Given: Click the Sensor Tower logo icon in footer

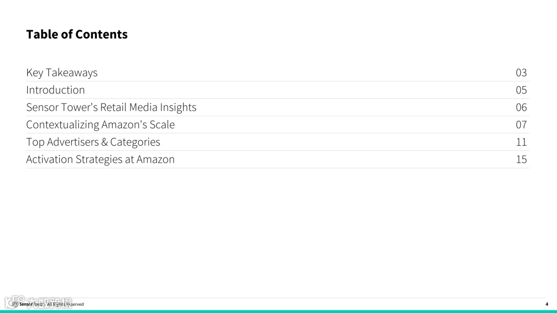Looking at the screenshot, I should coord(15,304).
